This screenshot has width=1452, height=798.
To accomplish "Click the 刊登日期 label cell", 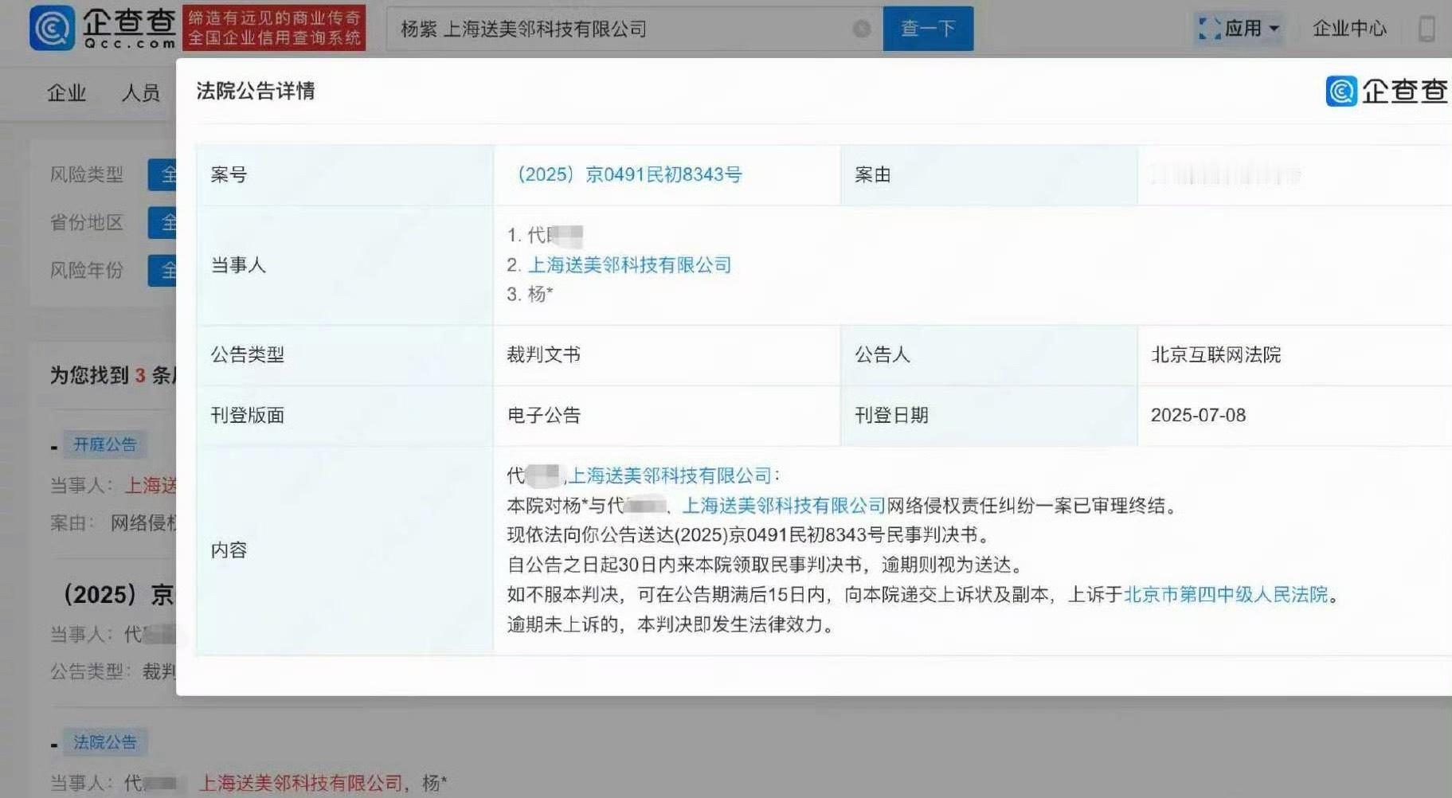I will point(988,415).
